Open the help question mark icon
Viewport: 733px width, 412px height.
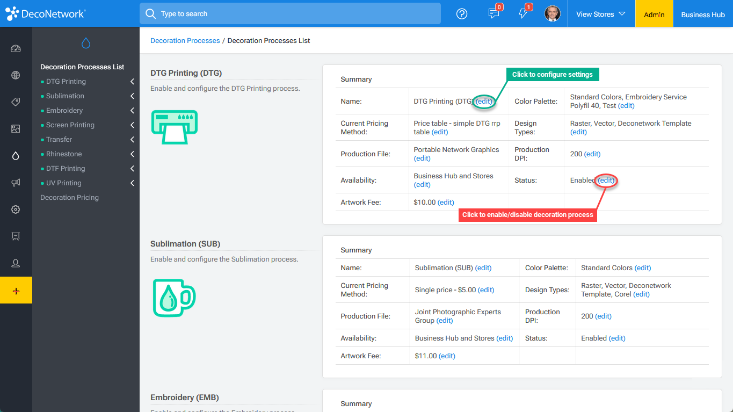pyautogui.click(x=461, y=13)
